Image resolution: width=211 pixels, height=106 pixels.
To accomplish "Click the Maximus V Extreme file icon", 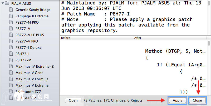I will pyautogui.click(x=11, y=85).
